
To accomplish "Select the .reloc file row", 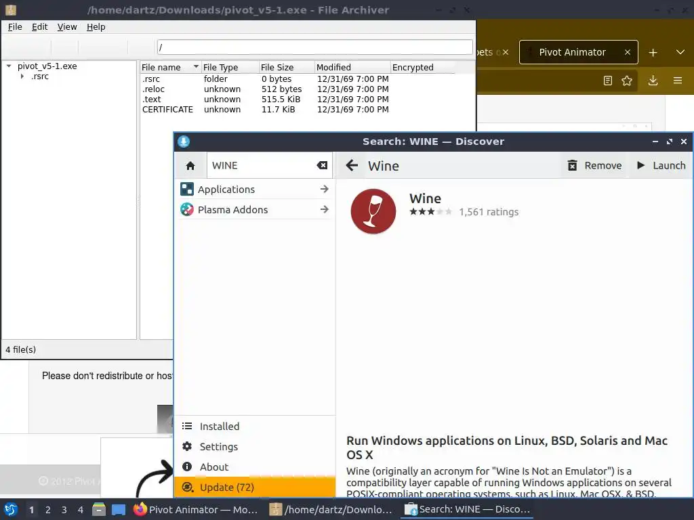I will coord(298,89).
